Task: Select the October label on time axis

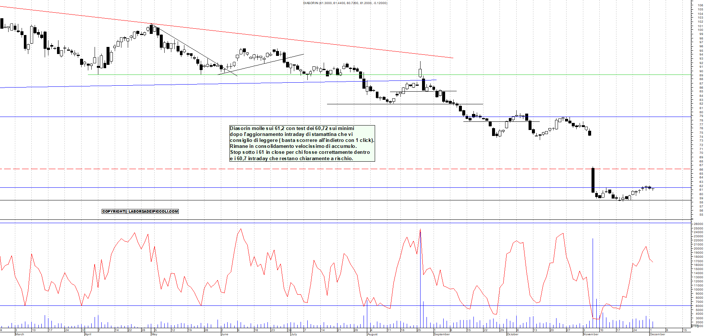Action: (513, 334)
